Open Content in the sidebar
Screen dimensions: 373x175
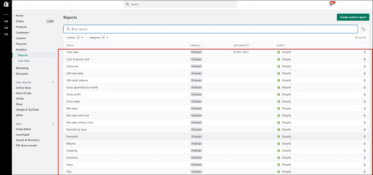click(x=21, y=38)
